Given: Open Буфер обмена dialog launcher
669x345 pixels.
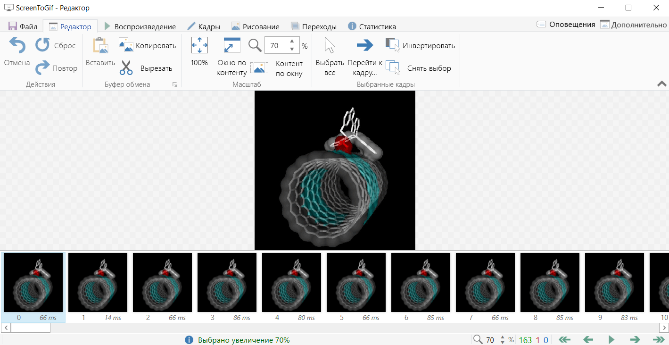Looking at the screenshot, I should (x=175, y=84).
